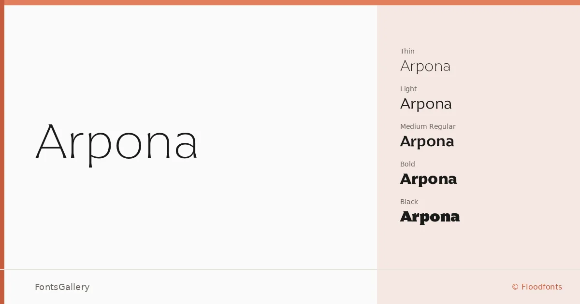
Task: Select the Medium Regular weight label
Action: tap(428, 126)
